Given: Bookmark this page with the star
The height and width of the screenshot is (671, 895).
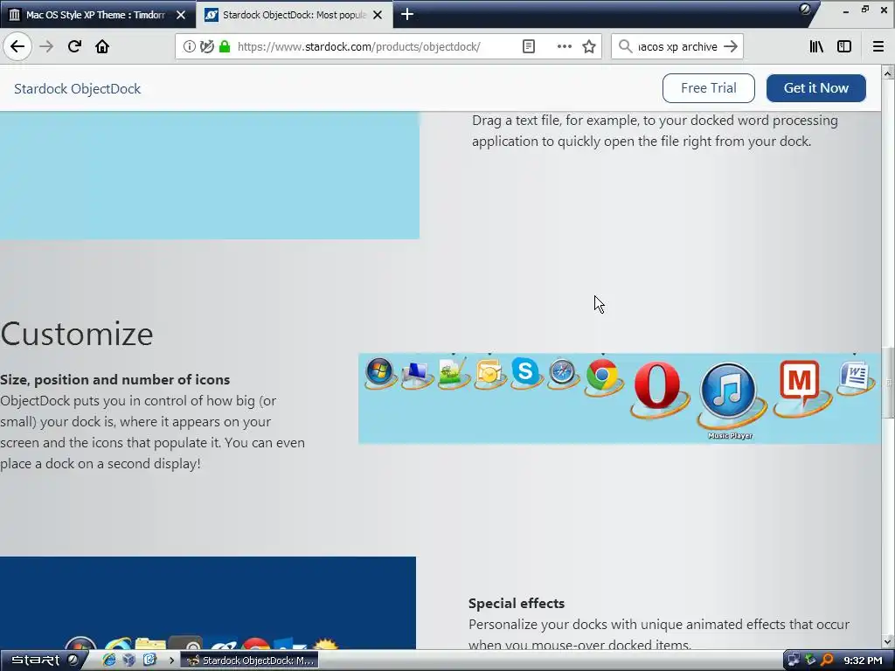Looking at the screenshot, I should coord(589,46).
